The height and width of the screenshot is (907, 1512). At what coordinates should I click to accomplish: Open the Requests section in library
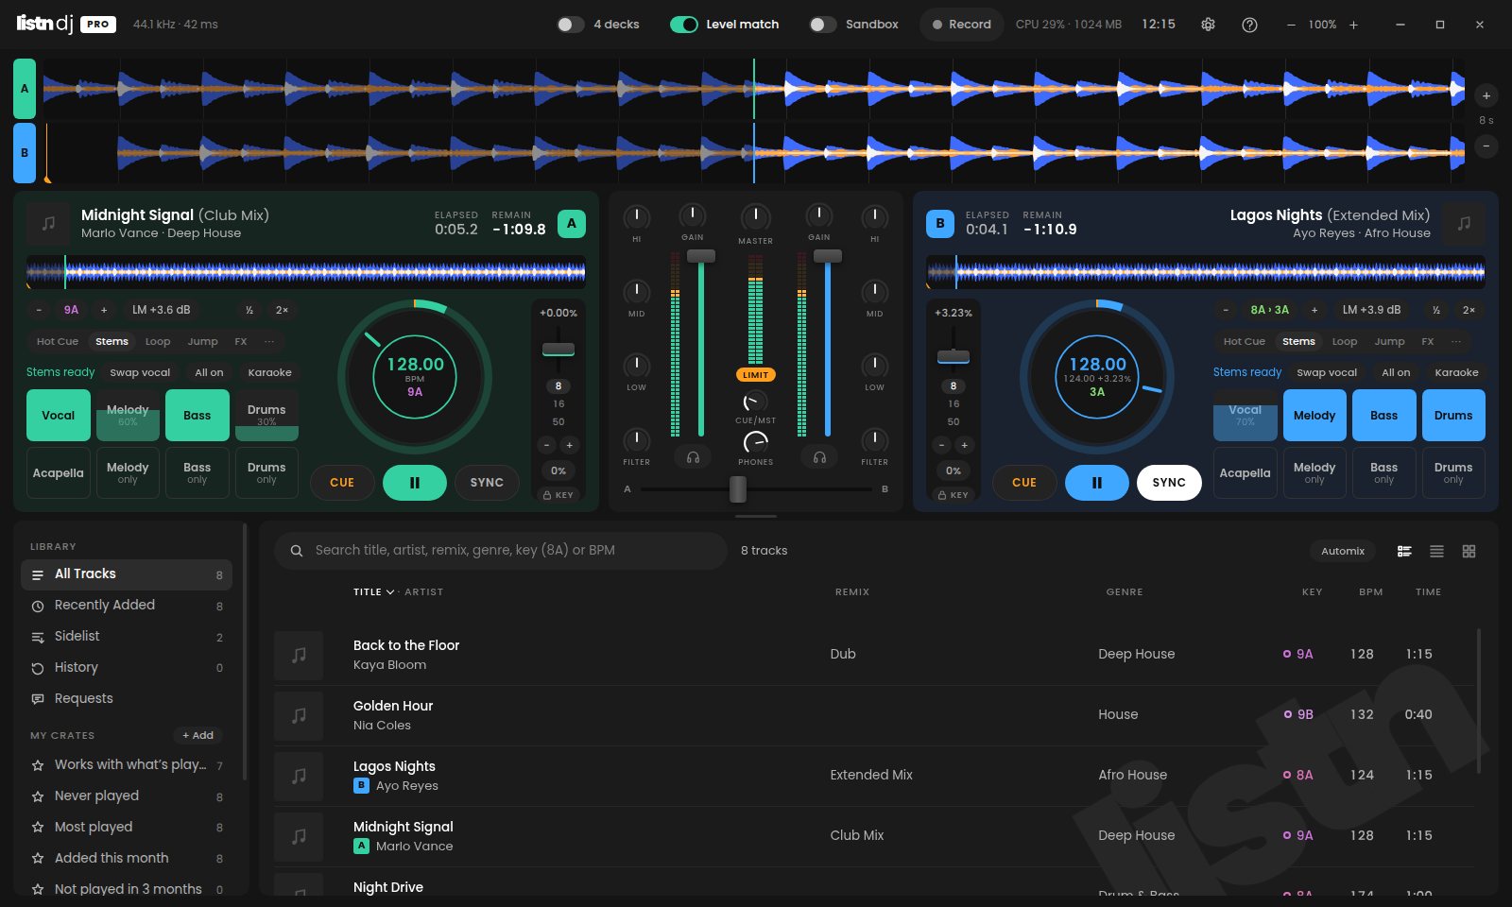pyautogui.click(x=127, y=699)
